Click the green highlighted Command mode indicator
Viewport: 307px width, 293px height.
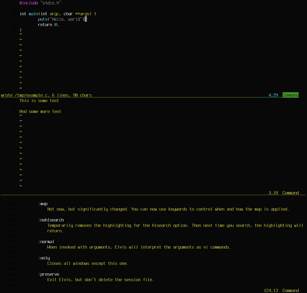(290, 95)
